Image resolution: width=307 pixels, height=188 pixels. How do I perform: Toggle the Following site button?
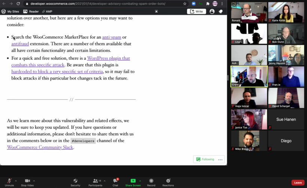coord(205,159)
